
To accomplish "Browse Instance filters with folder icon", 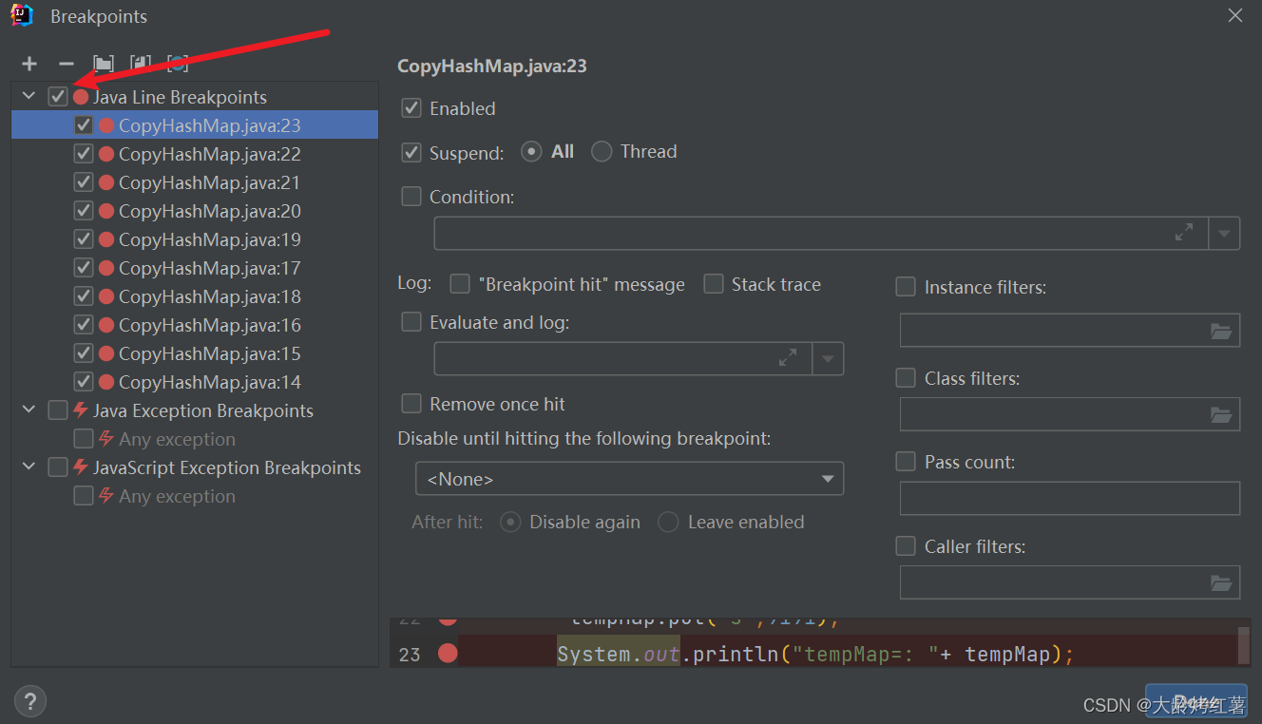I will [x=1221, y=331].
